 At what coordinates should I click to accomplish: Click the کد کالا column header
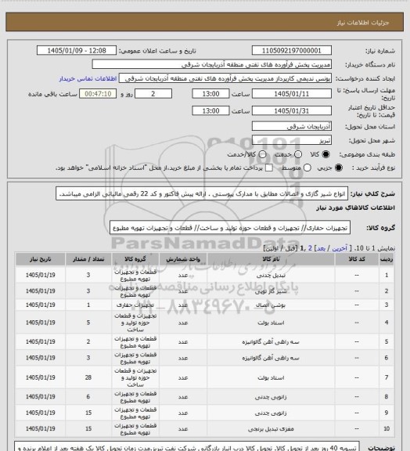(x=357, y=259)
